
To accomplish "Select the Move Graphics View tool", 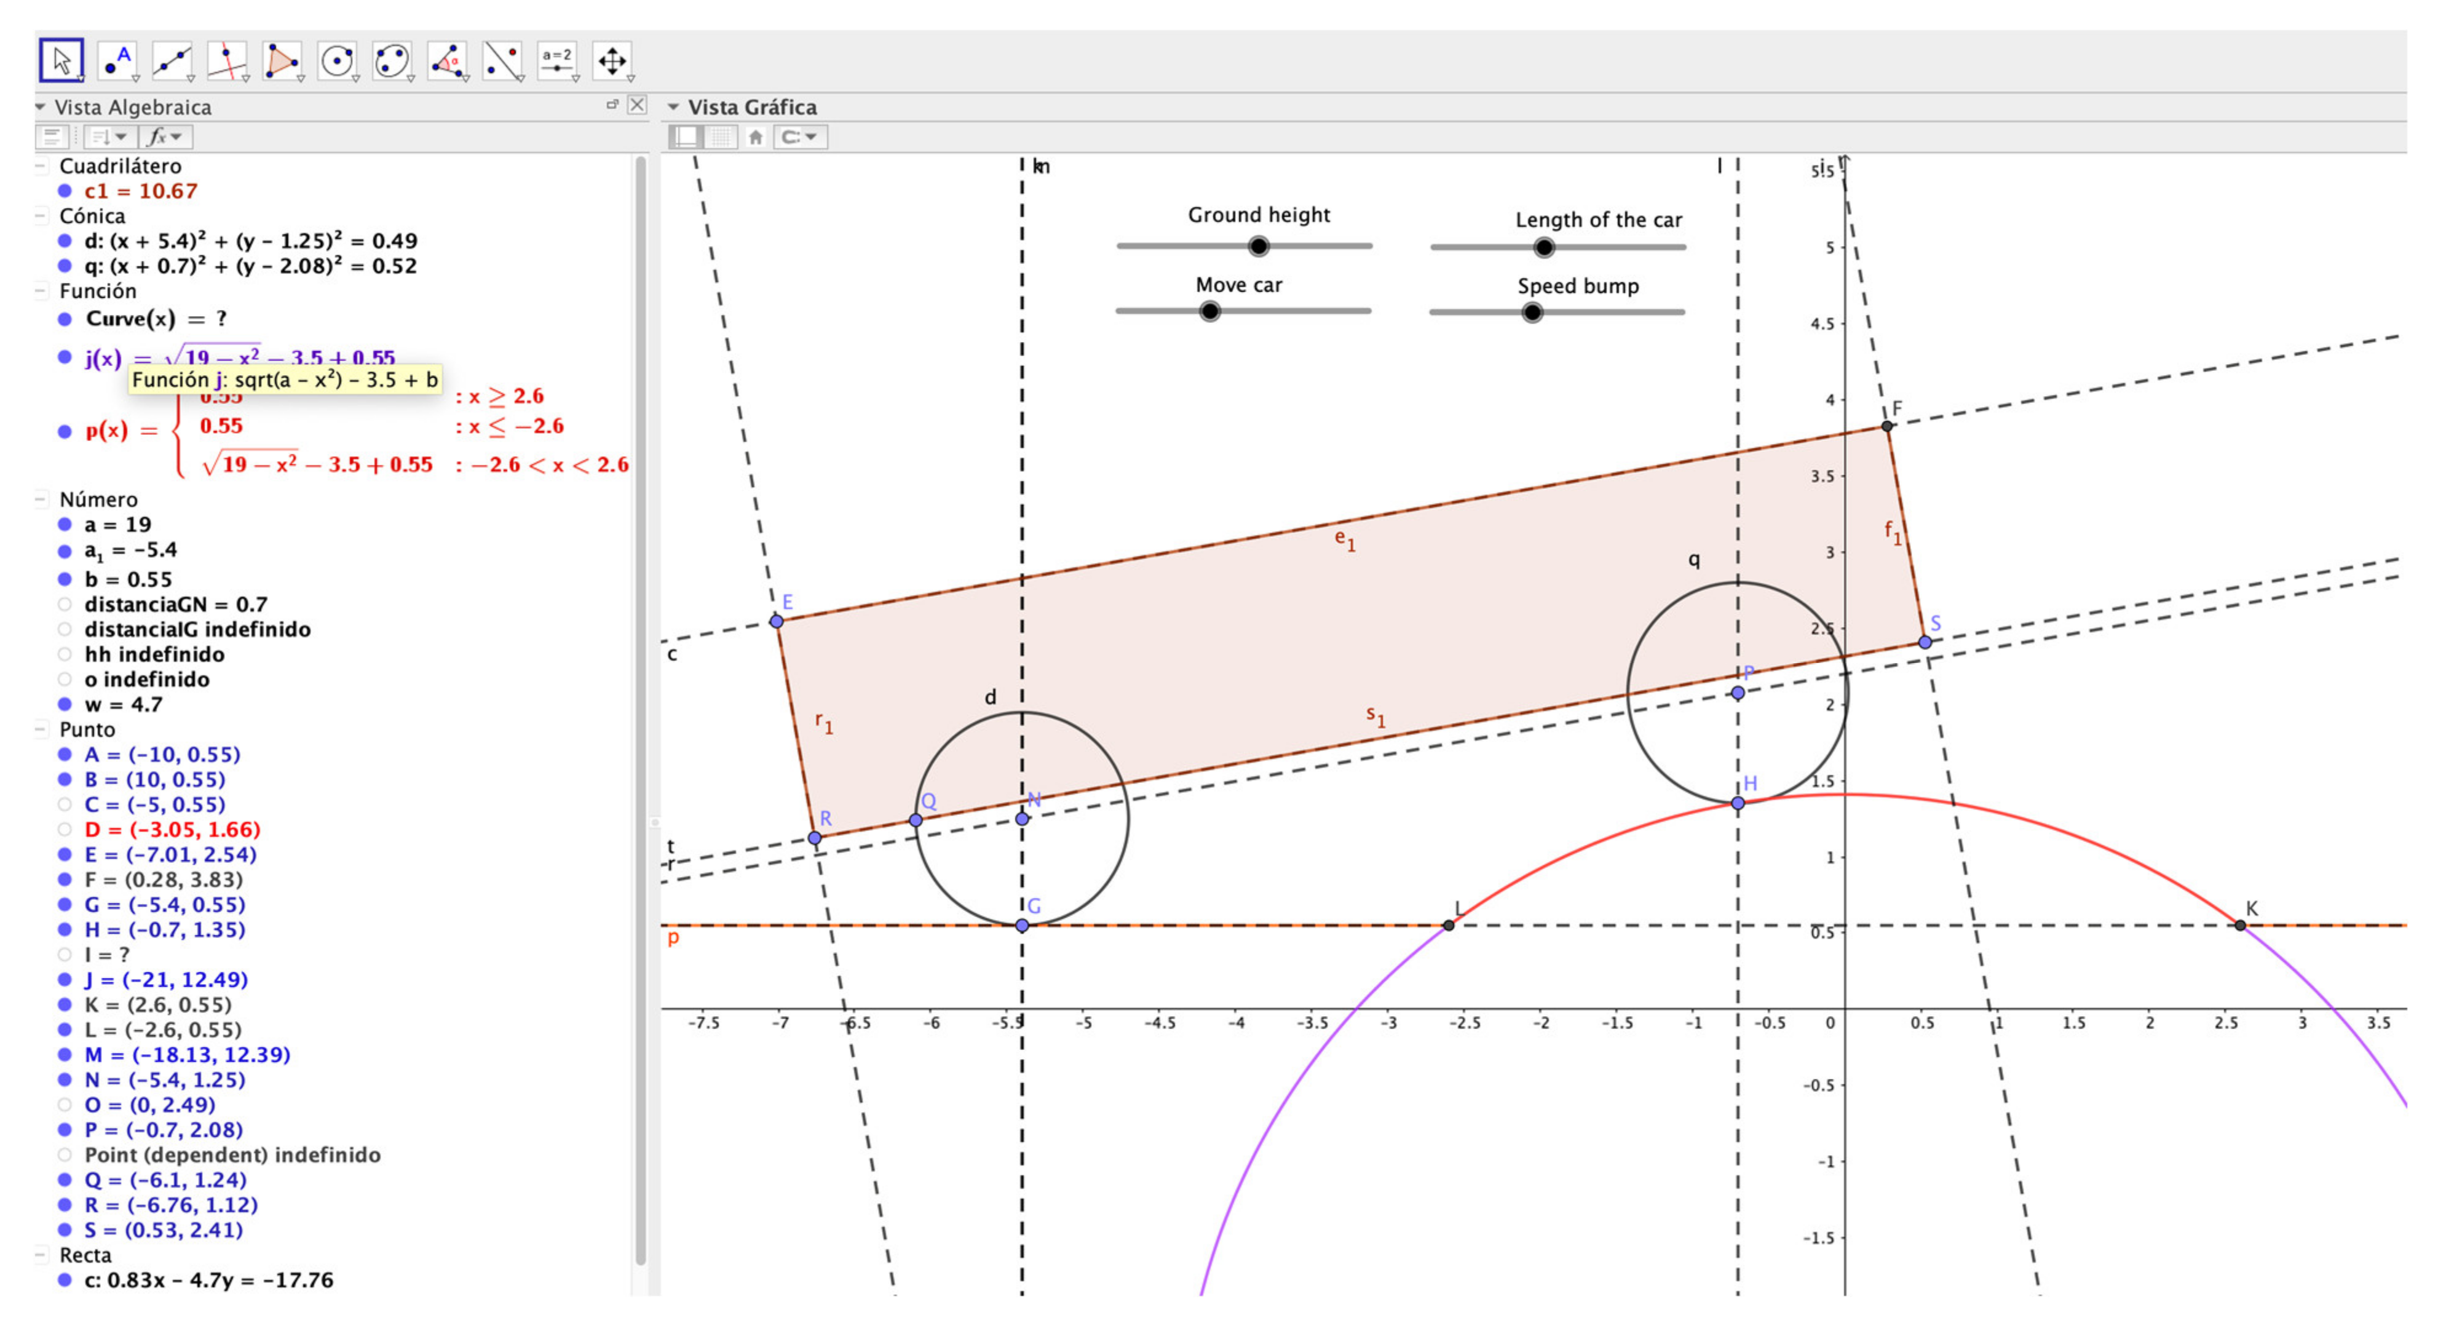I will [612, 61].
